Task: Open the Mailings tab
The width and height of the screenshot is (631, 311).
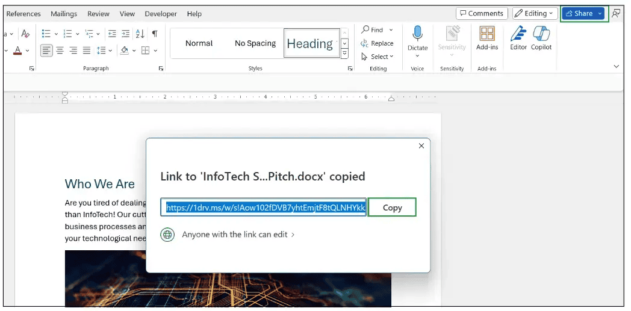Action: click(x=64, y=14)
